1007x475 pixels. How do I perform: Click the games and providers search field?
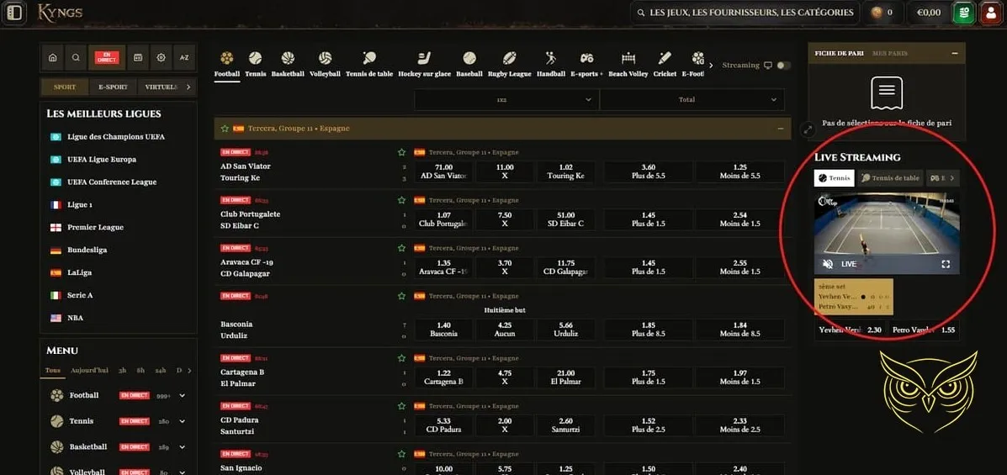pos(745,13)
